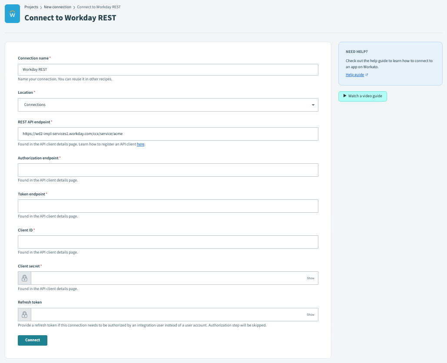Screen dimensions: 447x363
Task: Click the external link icon next to Help guide
Action: coord(366,74)
